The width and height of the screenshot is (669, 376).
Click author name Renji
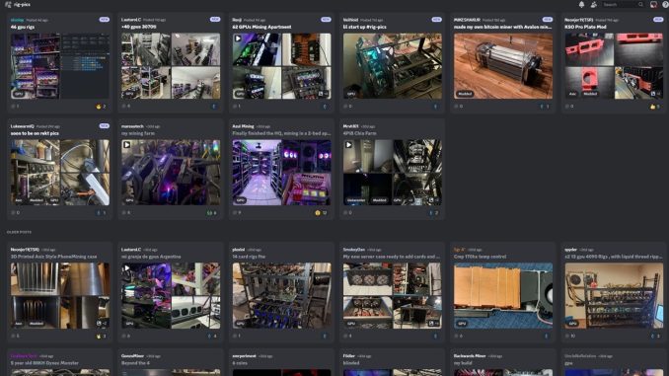(237, 20)
